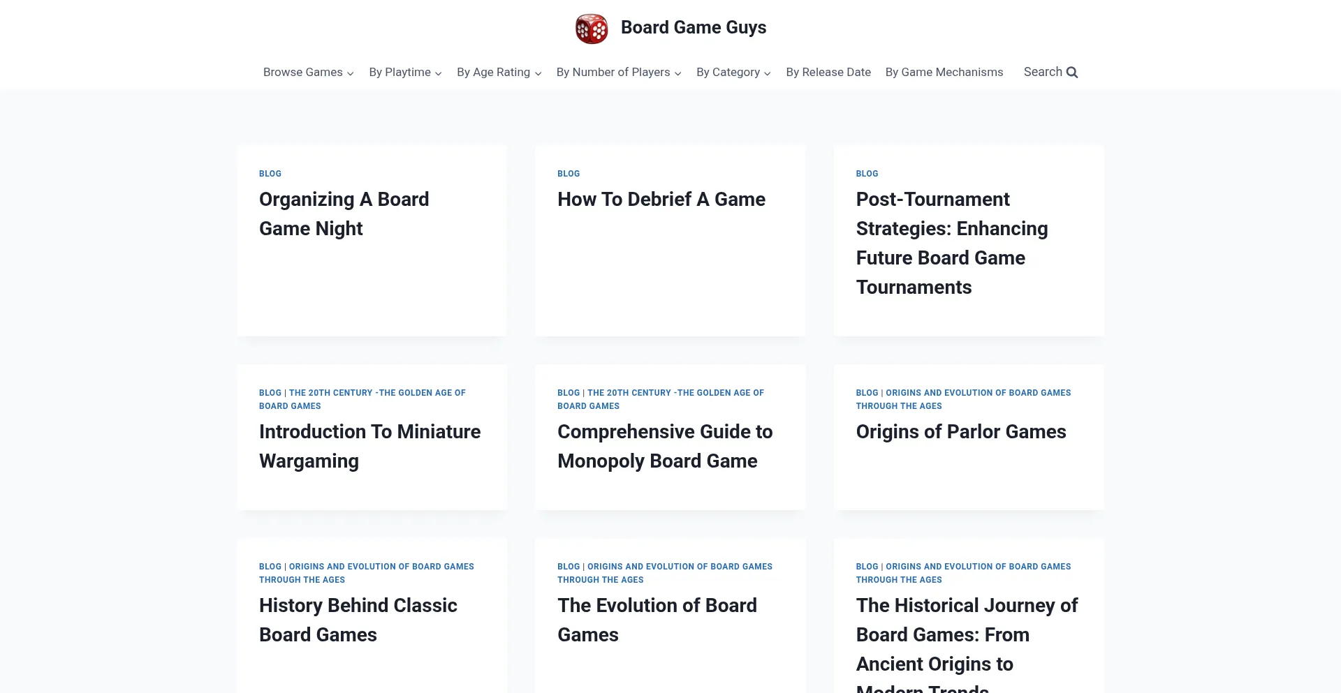The width and height of the screenshot is (1341, 693).
Task: Expand the By Category dropdown
Action: 733,73
